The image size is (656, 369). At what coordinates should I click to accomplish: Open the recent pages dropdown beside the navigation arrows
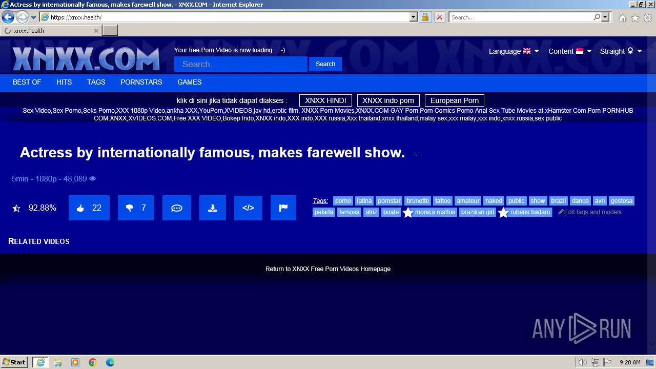[x=33, y=17]
